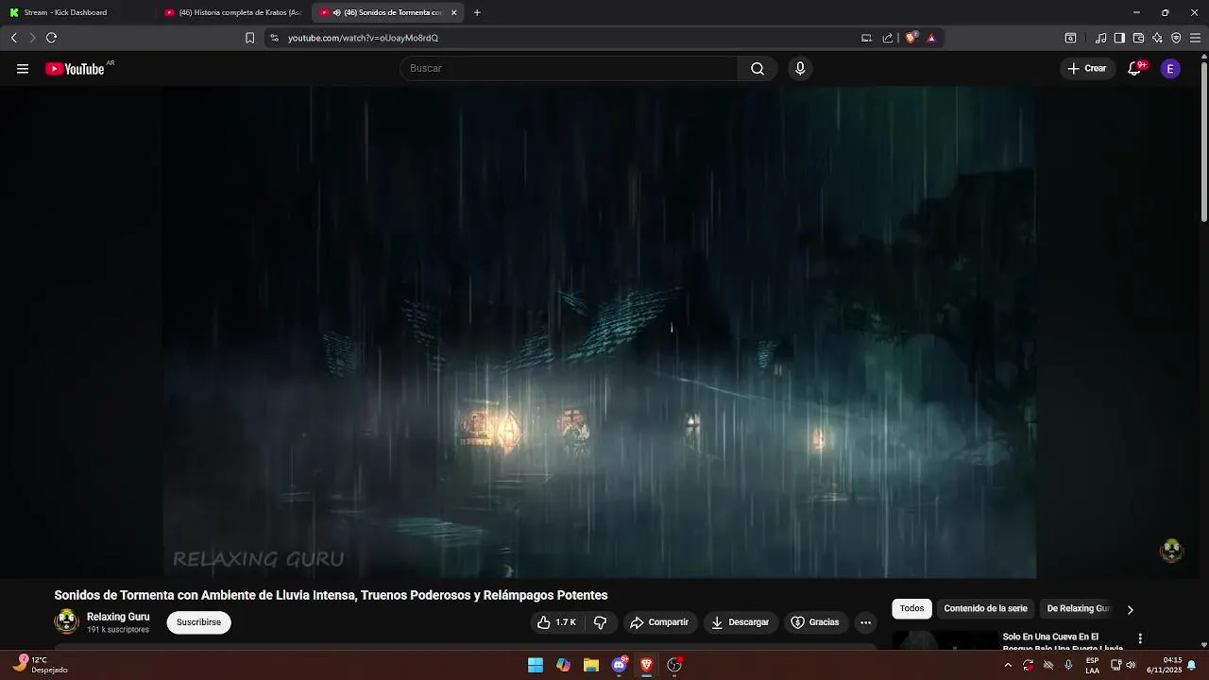Open the Solo En Una Cueva video title
Screen dimensions: 1209x680
click(x=1064, y=643)
